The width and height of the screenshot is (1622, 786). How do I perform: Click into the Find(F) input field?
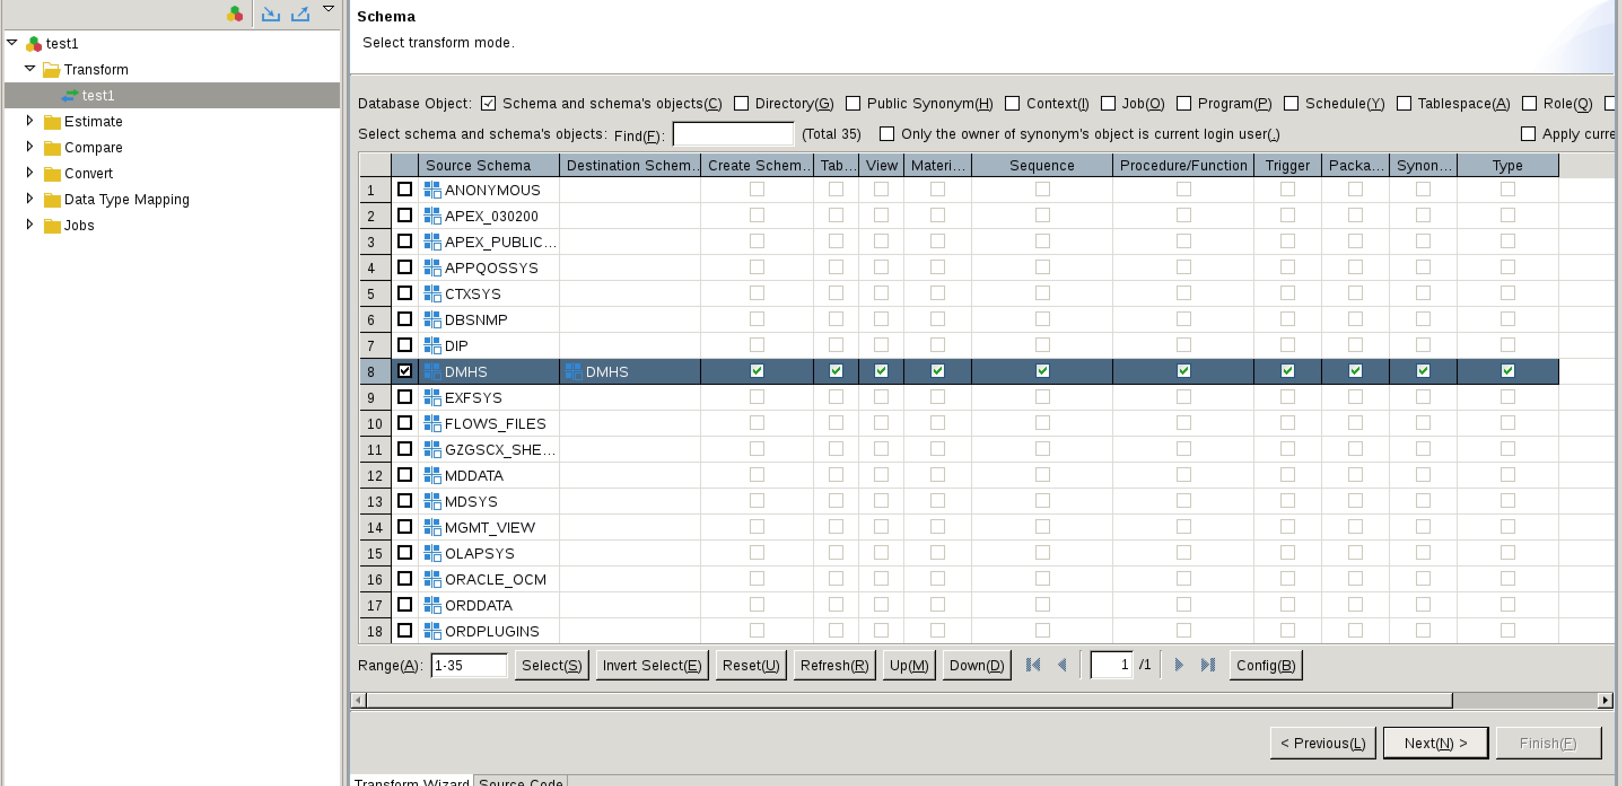click(732, 134)
